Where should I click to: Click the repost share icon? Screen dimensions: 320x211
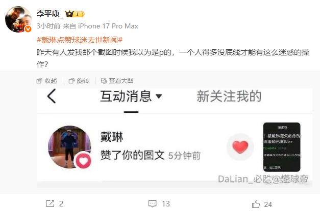[x=50, y=204]
